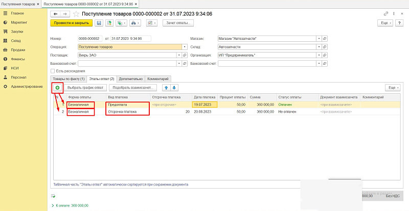
Task: Copy document link icon at top right
Action: (x=385, y=14)
